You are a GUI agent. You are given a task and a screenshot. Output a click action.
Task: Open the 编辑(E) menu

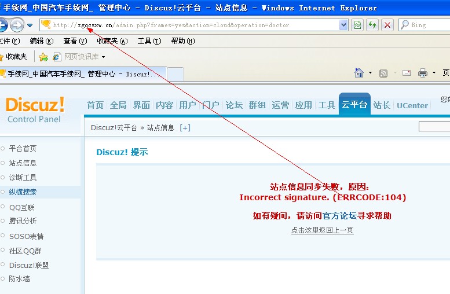[x=42, y=41]
